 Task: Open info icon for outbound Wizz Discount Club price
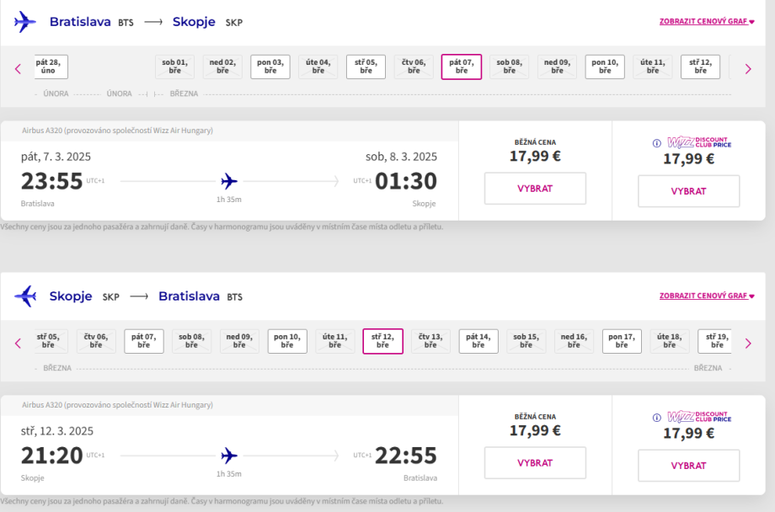[657, 143]
